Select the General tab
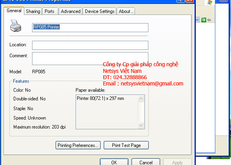This screenshot has height=165, width=231. [14, 11]
